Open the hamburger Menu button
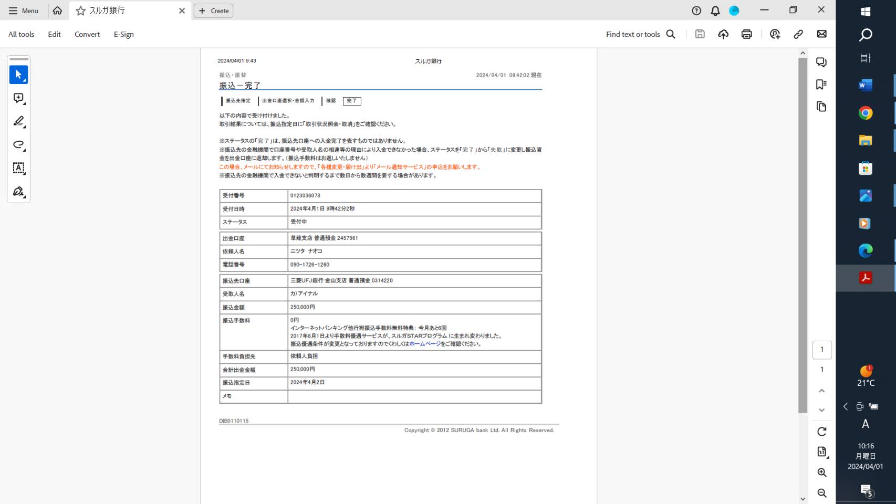 23,10
